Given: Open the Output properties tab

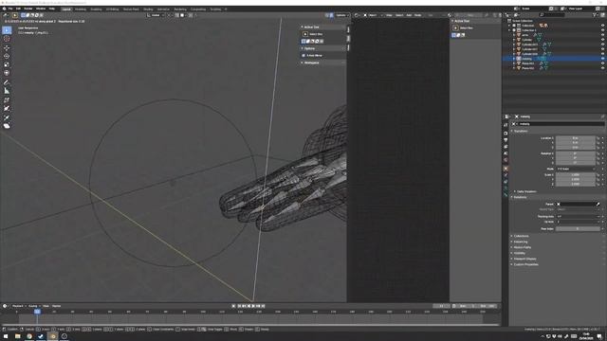Looking at the screenshot, I should [x=506, y=140].
